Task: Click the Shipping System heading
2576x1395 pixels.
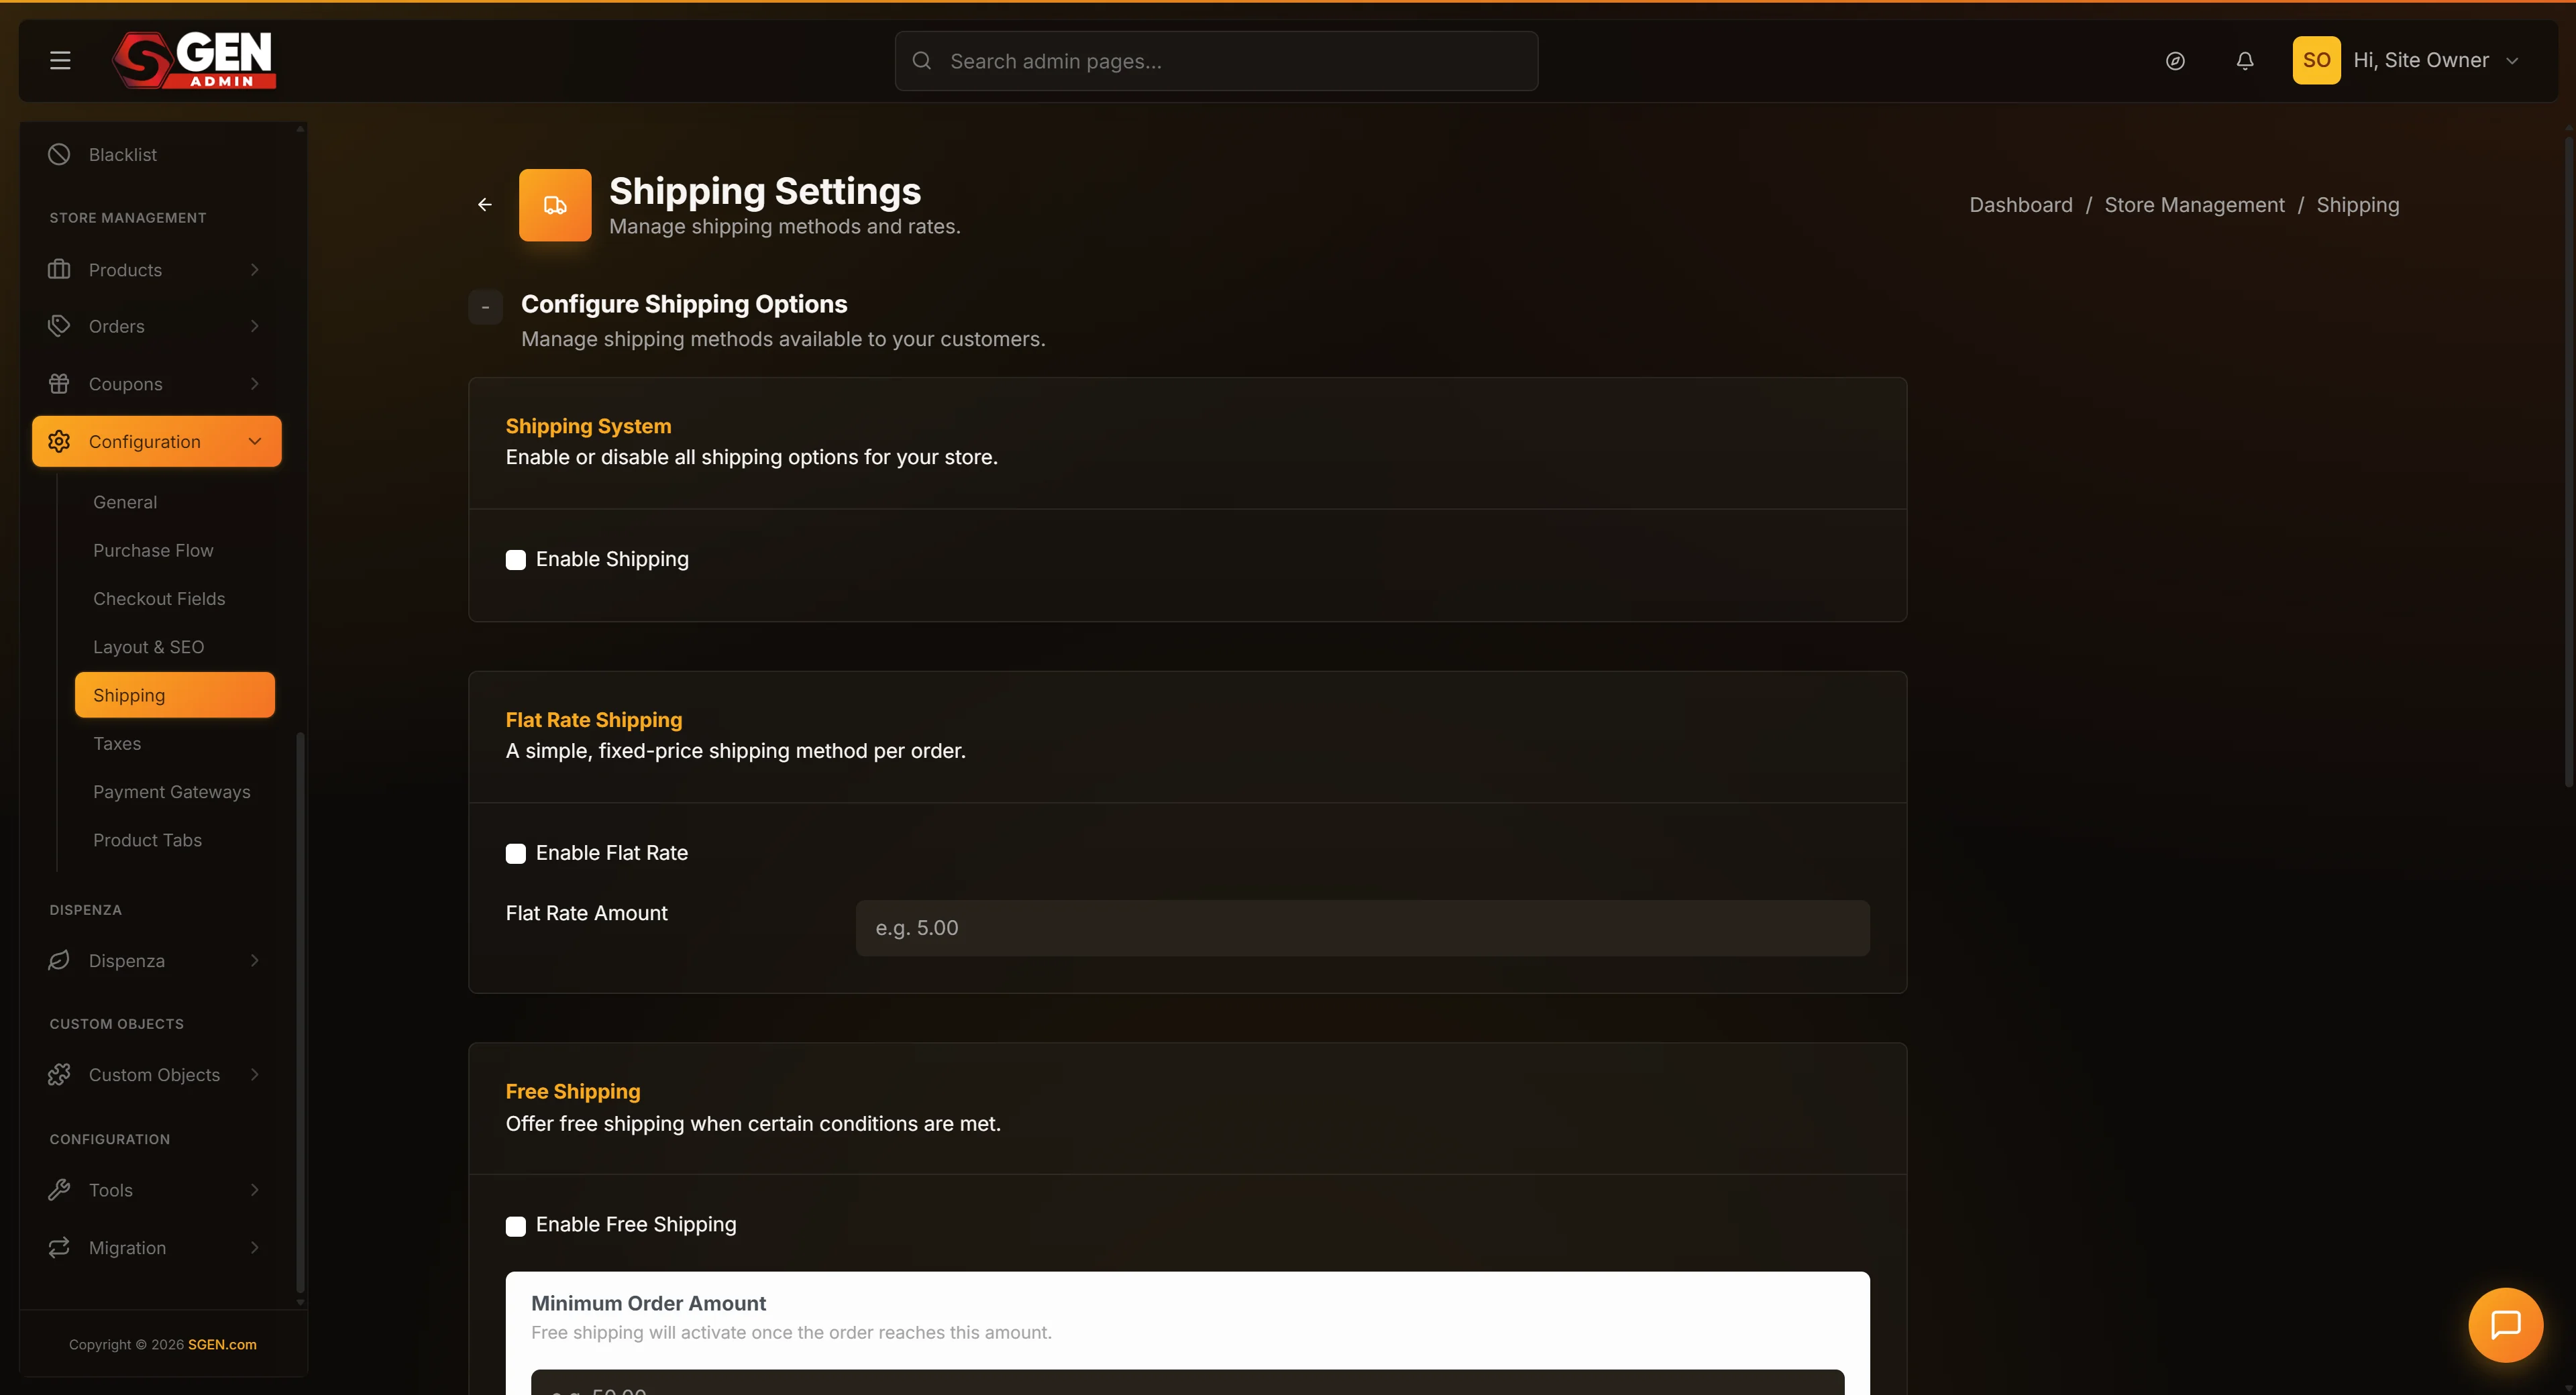Action: 588,426
